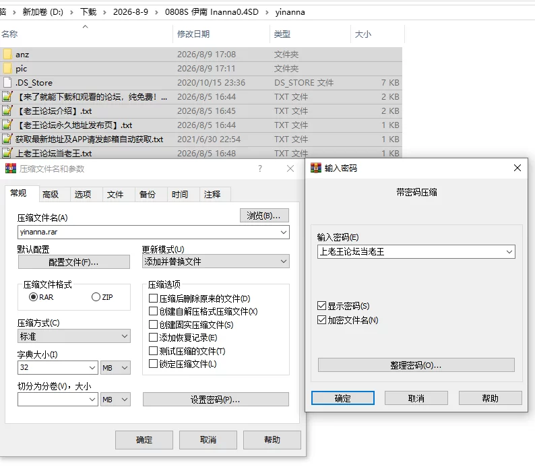
Task: Select the anz folder icon
Action: pos(7,55)
